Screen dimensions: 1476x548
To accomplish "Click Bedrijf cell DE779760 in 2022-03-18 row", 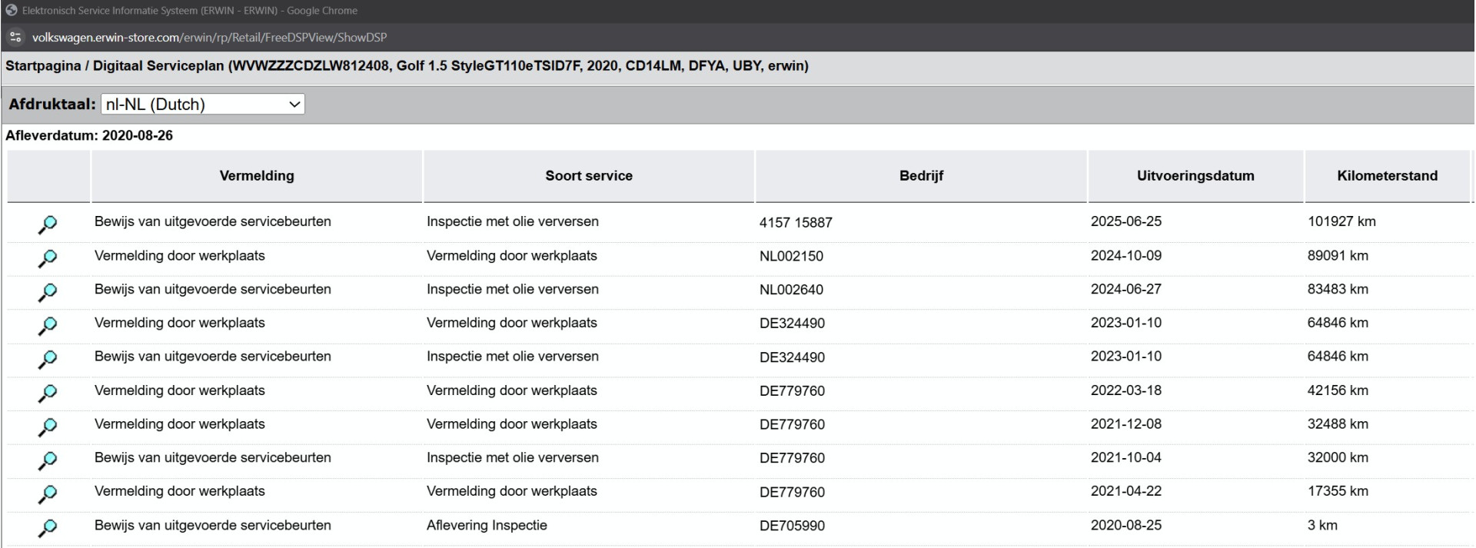I will point(792,391).
